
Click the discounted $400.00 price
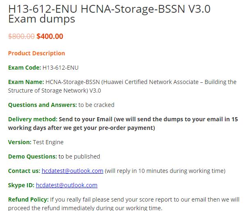click(x=50, y=36)
